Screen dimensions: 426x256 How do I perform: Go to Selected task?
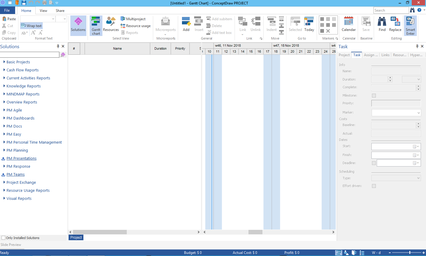295,24
